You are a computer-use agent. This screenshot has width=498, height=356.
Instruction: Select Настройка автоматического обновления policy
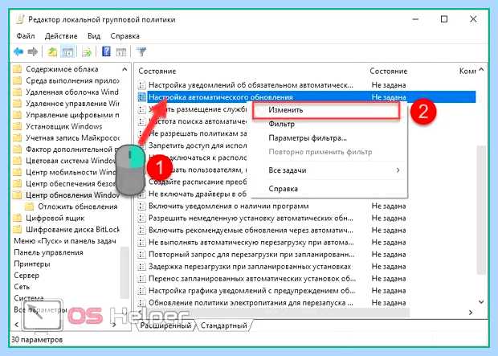[221, 97]
